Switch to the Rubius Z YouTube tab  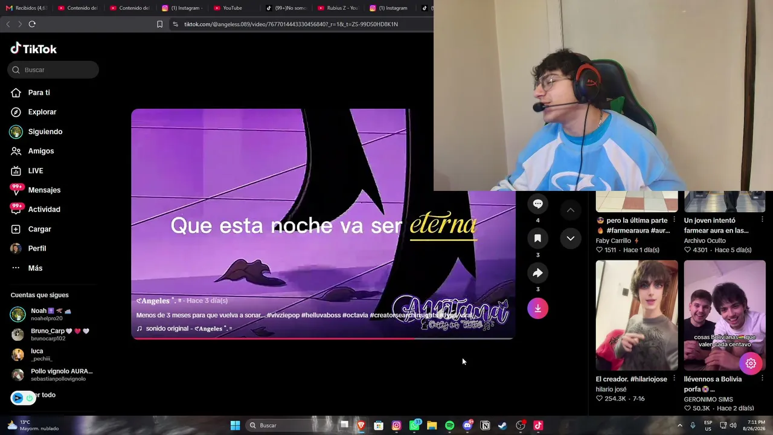[x=337, y=8]
